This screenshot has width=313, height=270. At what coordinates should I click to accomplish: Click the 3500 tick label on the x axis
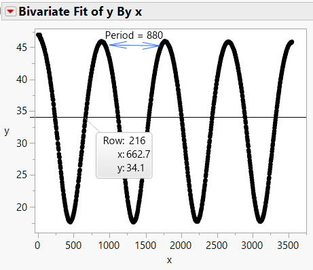tap(288, 246)
